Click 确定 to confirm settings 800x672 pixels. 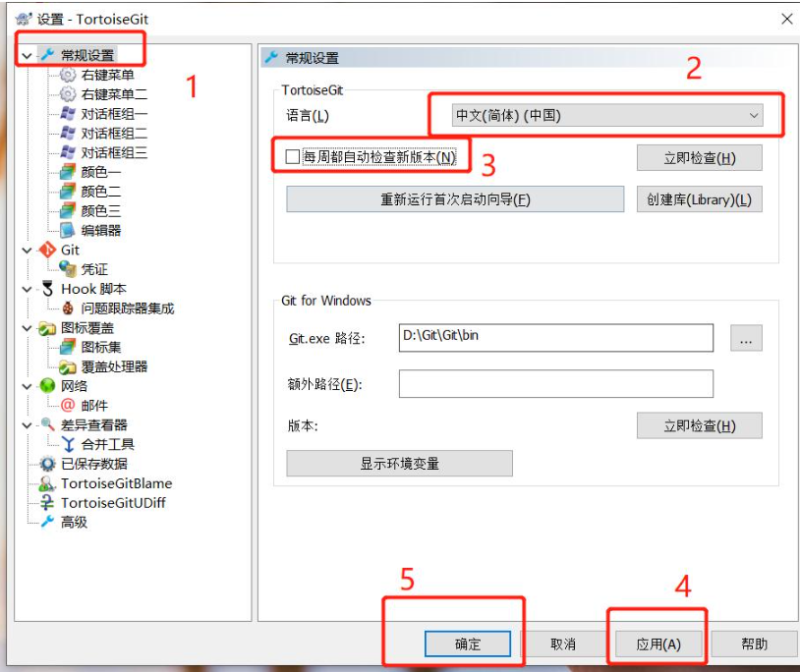[x=468, y=644]
